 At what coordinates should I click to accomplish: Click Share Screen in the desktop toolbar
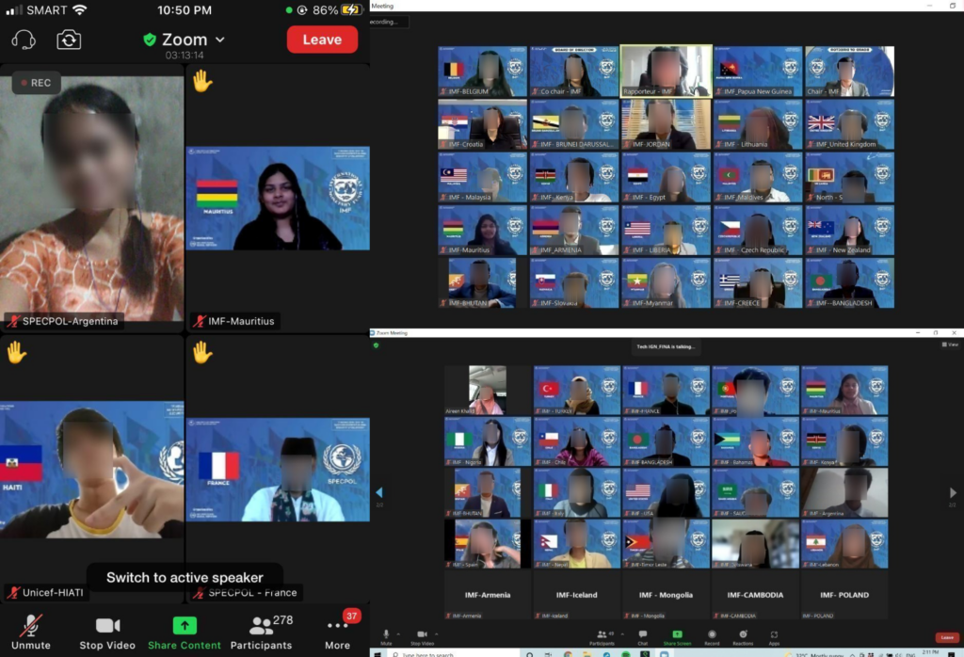[677, 636]
